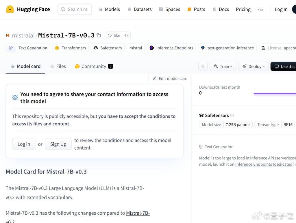Click the mistralai organization avatar icon
This screenshot has height=223, width=296.
[x=8, y=35]
